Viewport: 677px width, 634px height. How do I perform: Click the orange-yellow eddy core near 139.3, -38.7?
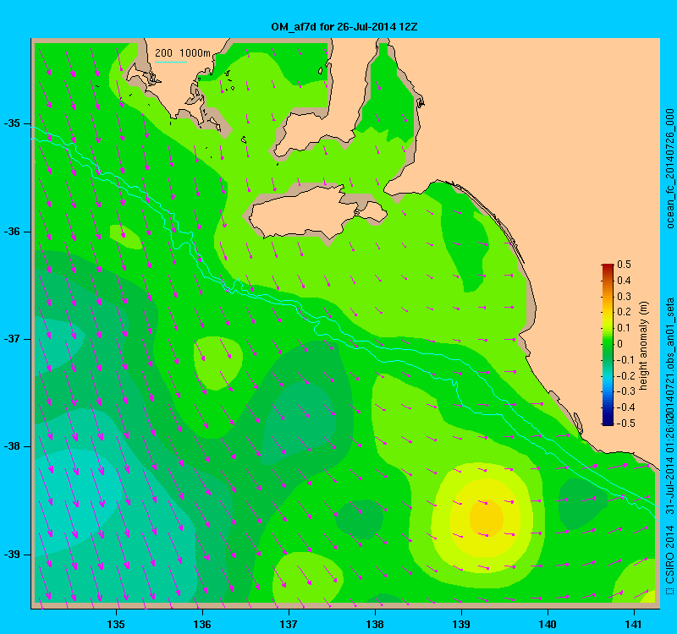(486, 517)
